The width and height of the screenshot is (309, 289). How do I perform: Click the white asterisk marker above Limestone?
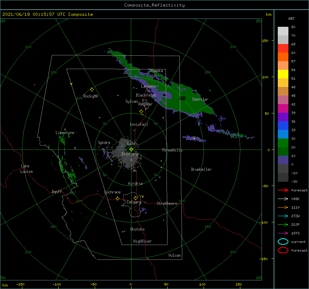tap(65, 130)
